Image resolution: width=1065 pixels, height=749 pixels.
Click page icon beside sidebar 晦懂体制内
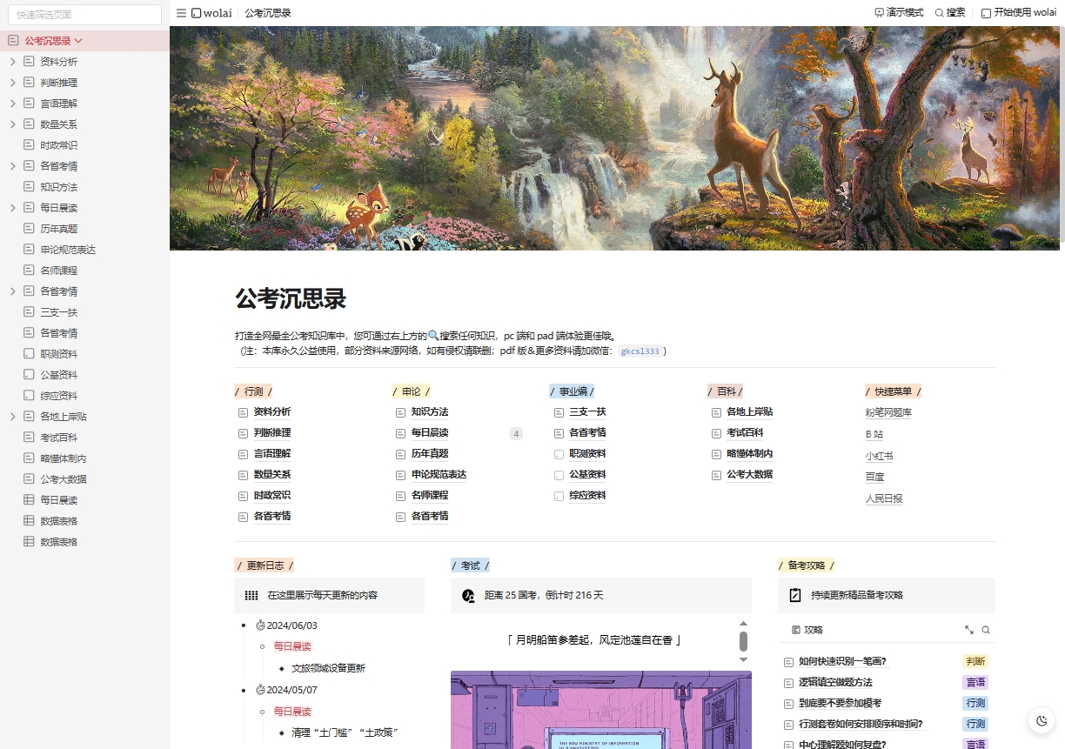point(29,458)
